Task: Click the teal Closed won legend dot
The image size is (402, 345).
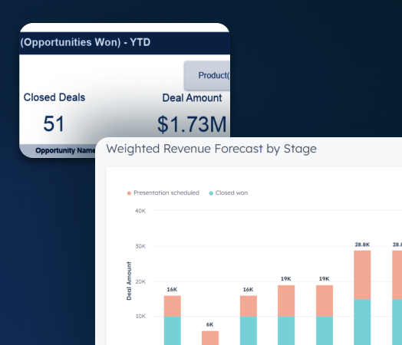Action: tap(211, 193)
